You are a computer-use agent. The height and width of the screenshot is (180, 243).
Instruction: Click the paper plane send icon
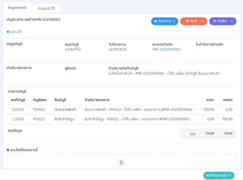tap(155, 21)
